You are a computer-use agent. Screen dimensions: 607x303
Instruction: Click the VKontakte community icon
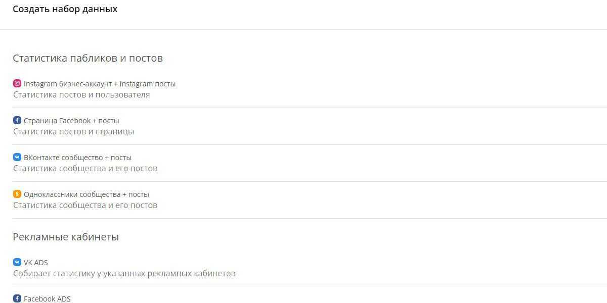(17, 158)
